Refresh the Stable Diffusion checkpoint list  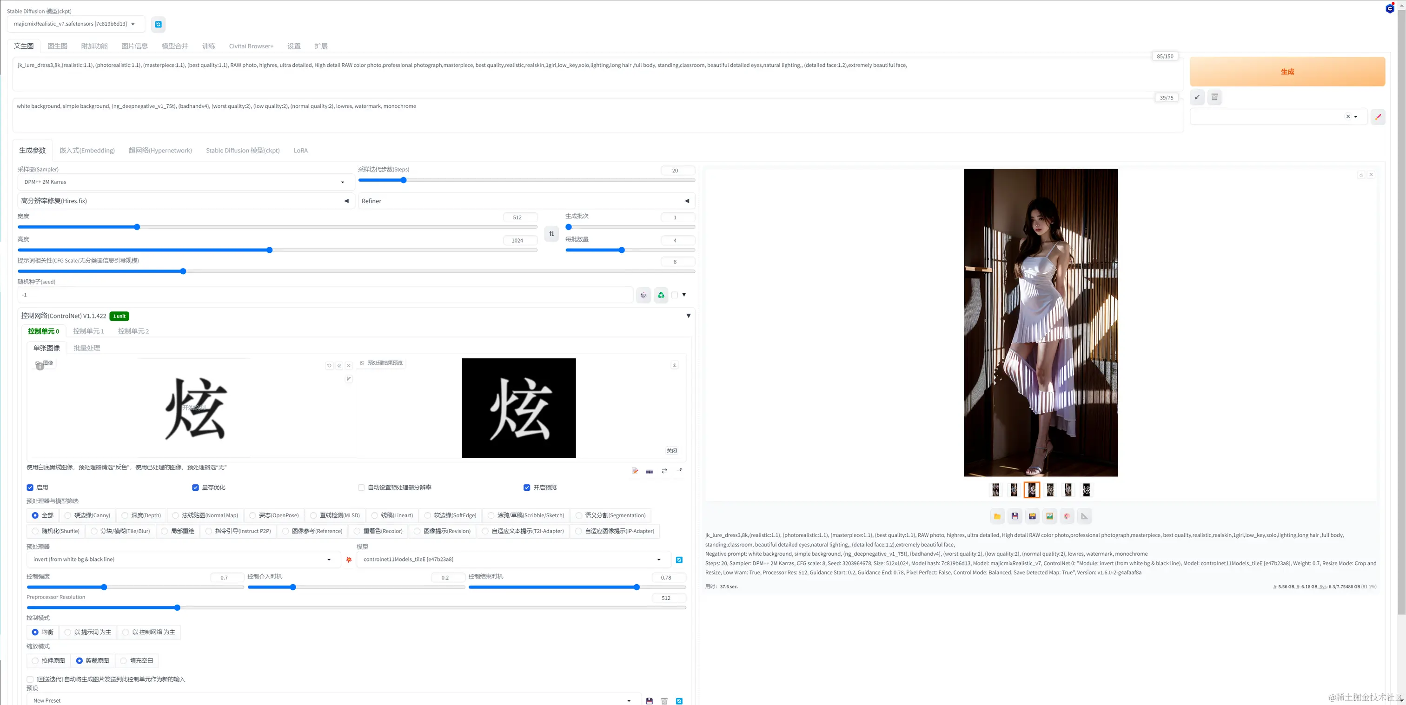(x=158, y=24)
